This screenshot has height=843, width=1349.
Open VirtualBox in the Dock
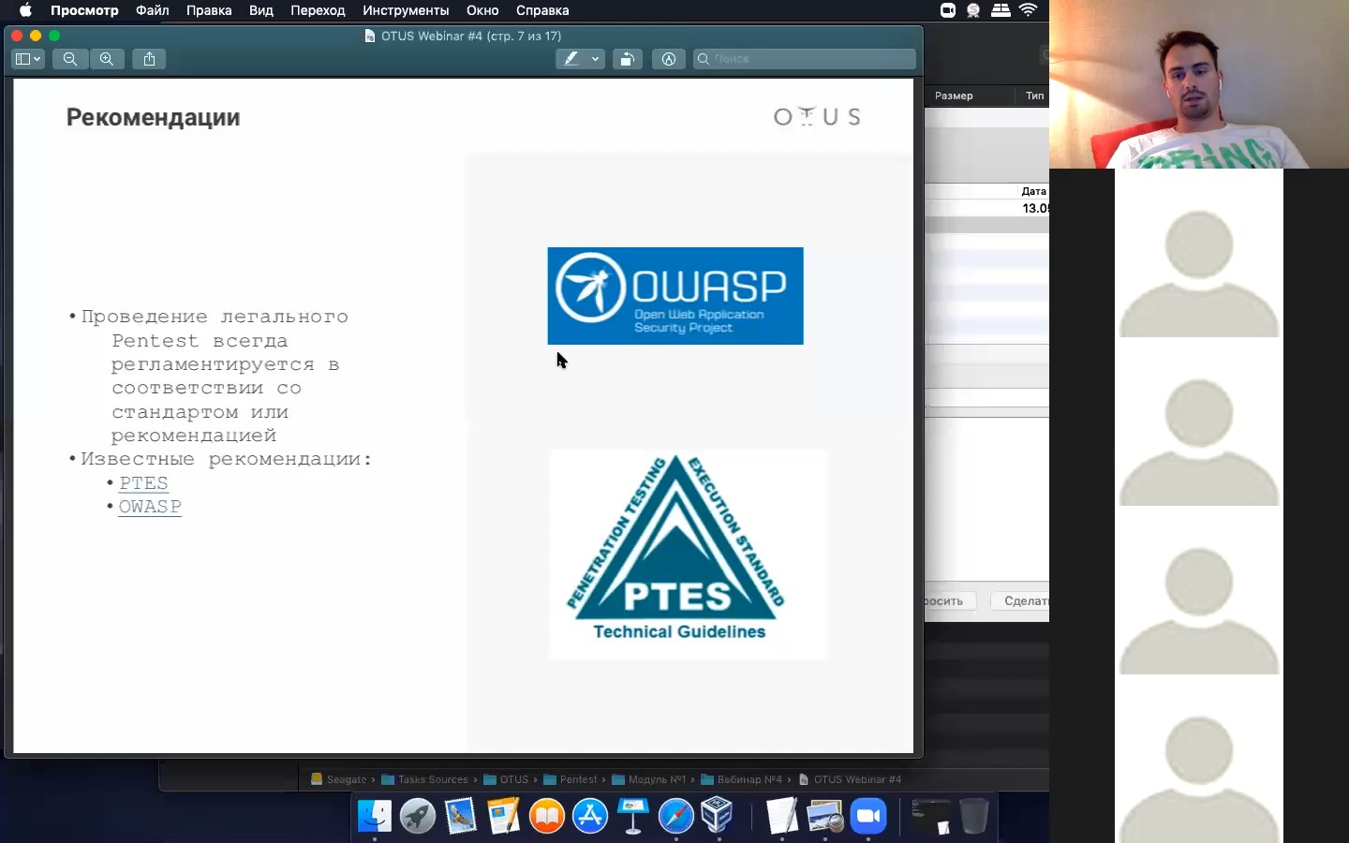coord(718,816)
